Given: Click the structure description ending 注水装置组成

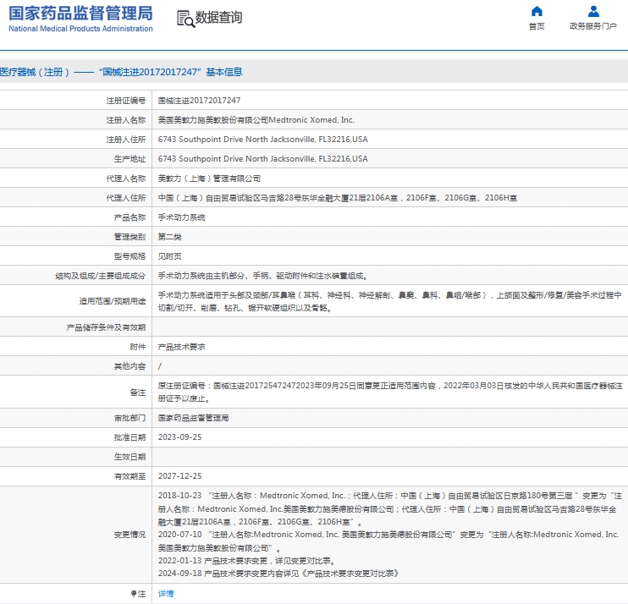Looking at the screenshot, I should coord(262,276).
